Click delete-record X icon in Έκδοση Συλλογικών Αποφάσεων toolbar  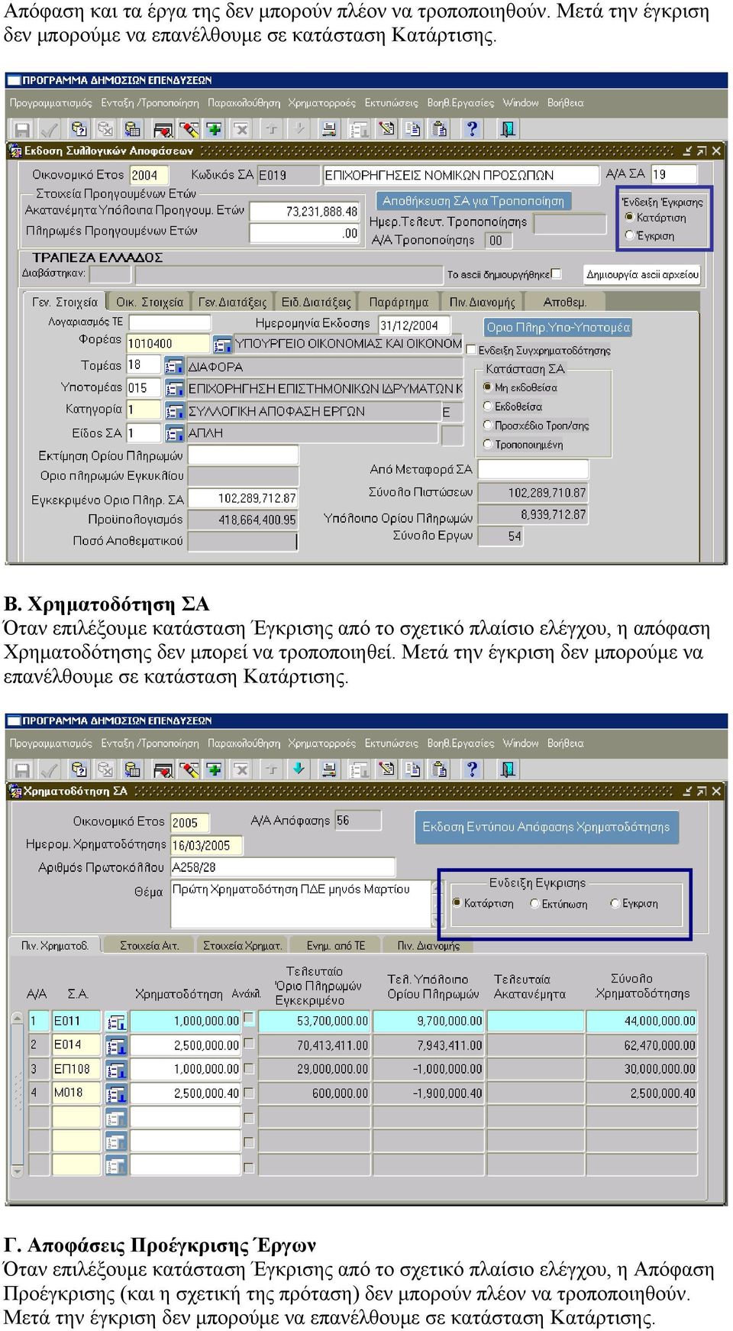(241, 129)
